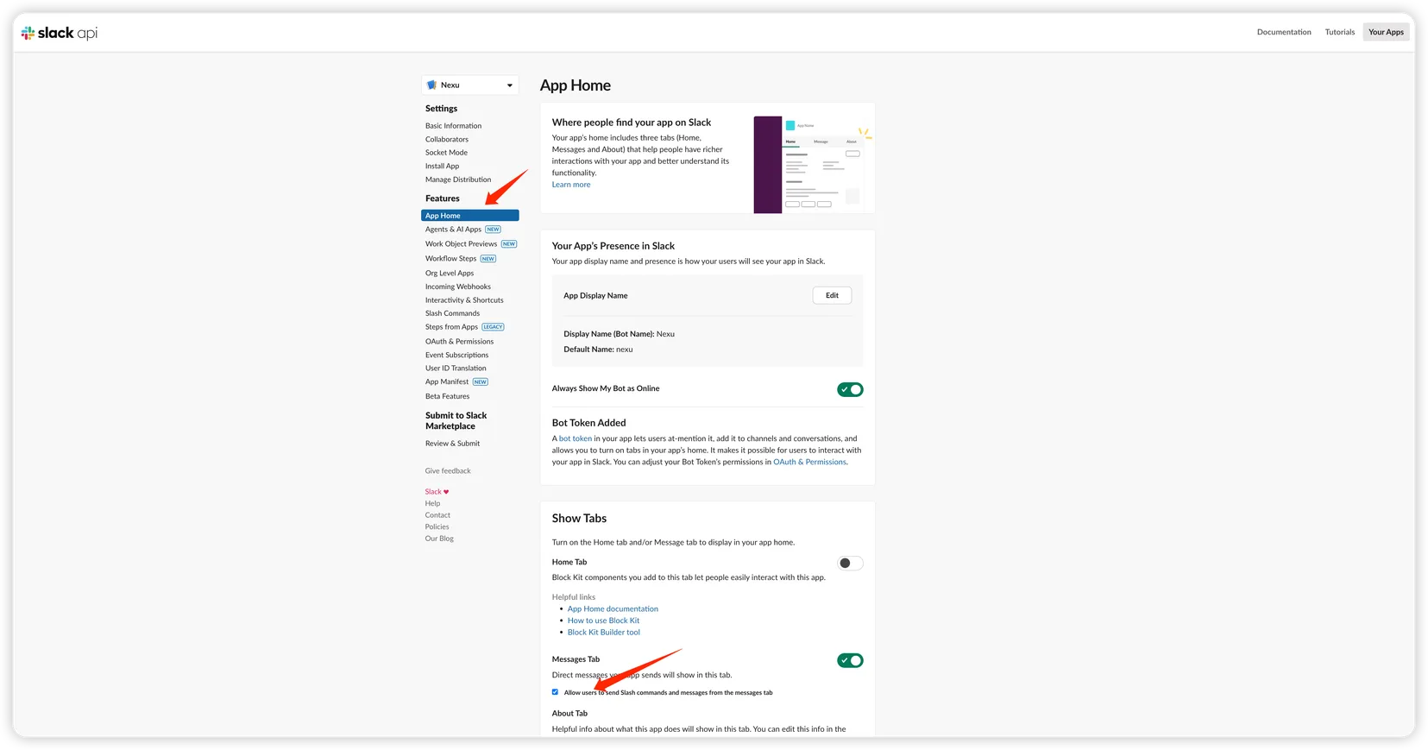Open Our Blog footer link
The height and width of the screenshot is (750, 1428).
click(439, 539)
